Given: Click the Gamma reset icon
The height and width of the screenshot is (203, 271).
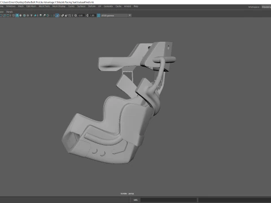Looking at the screenshot, I should [x=87, y=15].
